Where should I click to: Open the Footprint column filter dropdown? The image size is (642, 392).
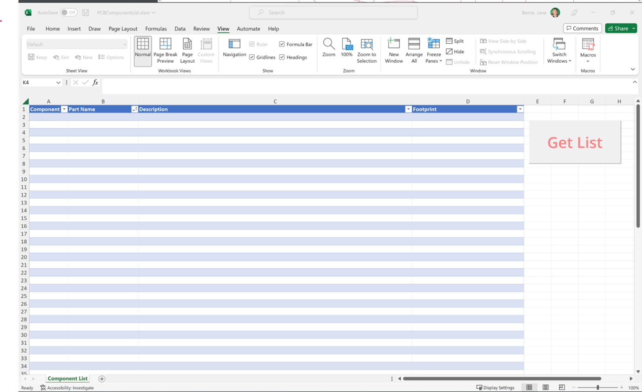[520, 109]
